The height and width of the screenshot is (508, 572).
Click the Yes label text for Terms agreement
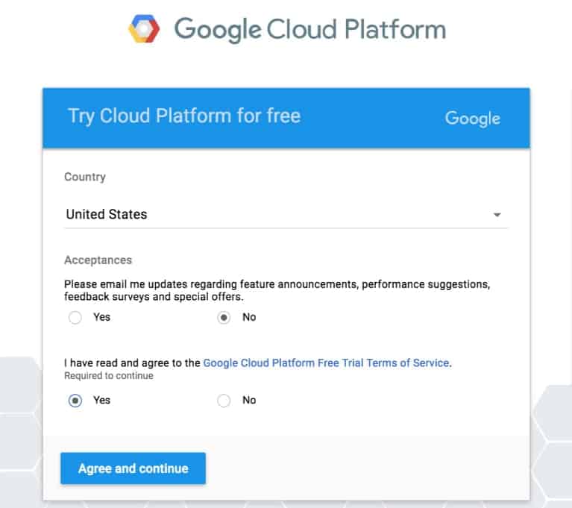click(101, 400)
